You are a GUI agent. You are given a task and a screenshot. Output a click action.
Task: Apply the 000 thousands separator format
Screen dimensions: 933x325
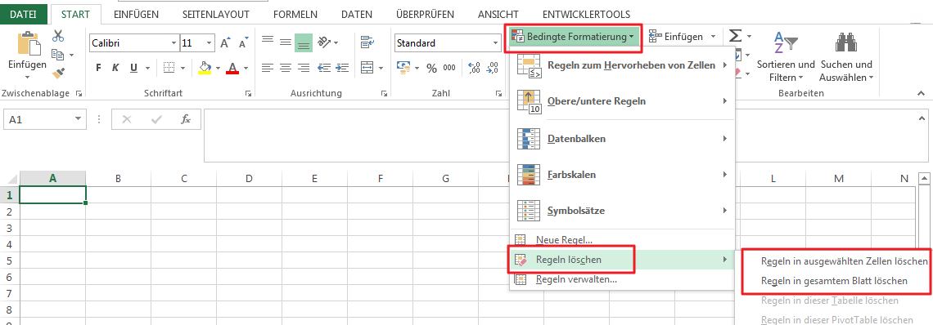tap(449, 69)
